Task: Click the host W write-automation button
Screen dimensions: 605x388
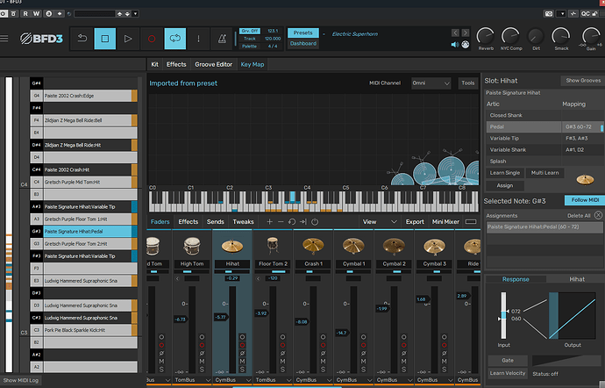Action: tap(36, 13)
